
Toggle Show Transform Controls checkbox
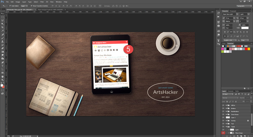point(31,6)
